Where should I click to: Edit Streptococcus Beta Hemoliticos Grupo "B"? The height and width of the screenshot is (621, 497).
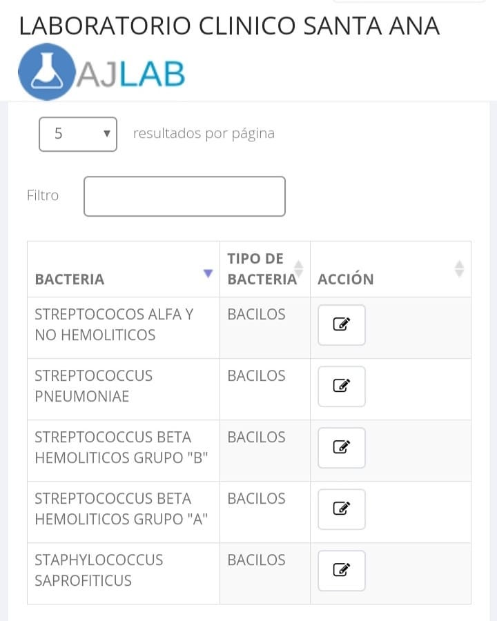[x=341, y=448]
